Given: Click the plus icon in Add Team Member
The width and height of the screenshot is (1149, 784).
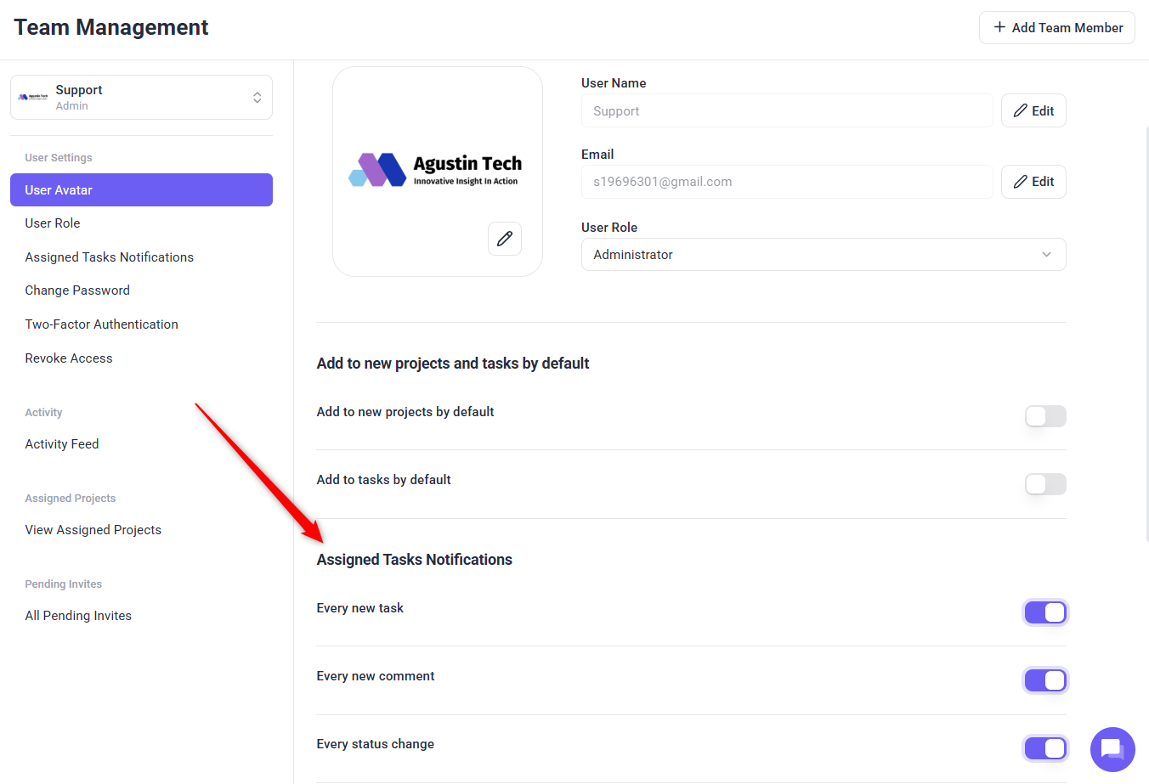Looking at the screenshot, I should point(999,27).
